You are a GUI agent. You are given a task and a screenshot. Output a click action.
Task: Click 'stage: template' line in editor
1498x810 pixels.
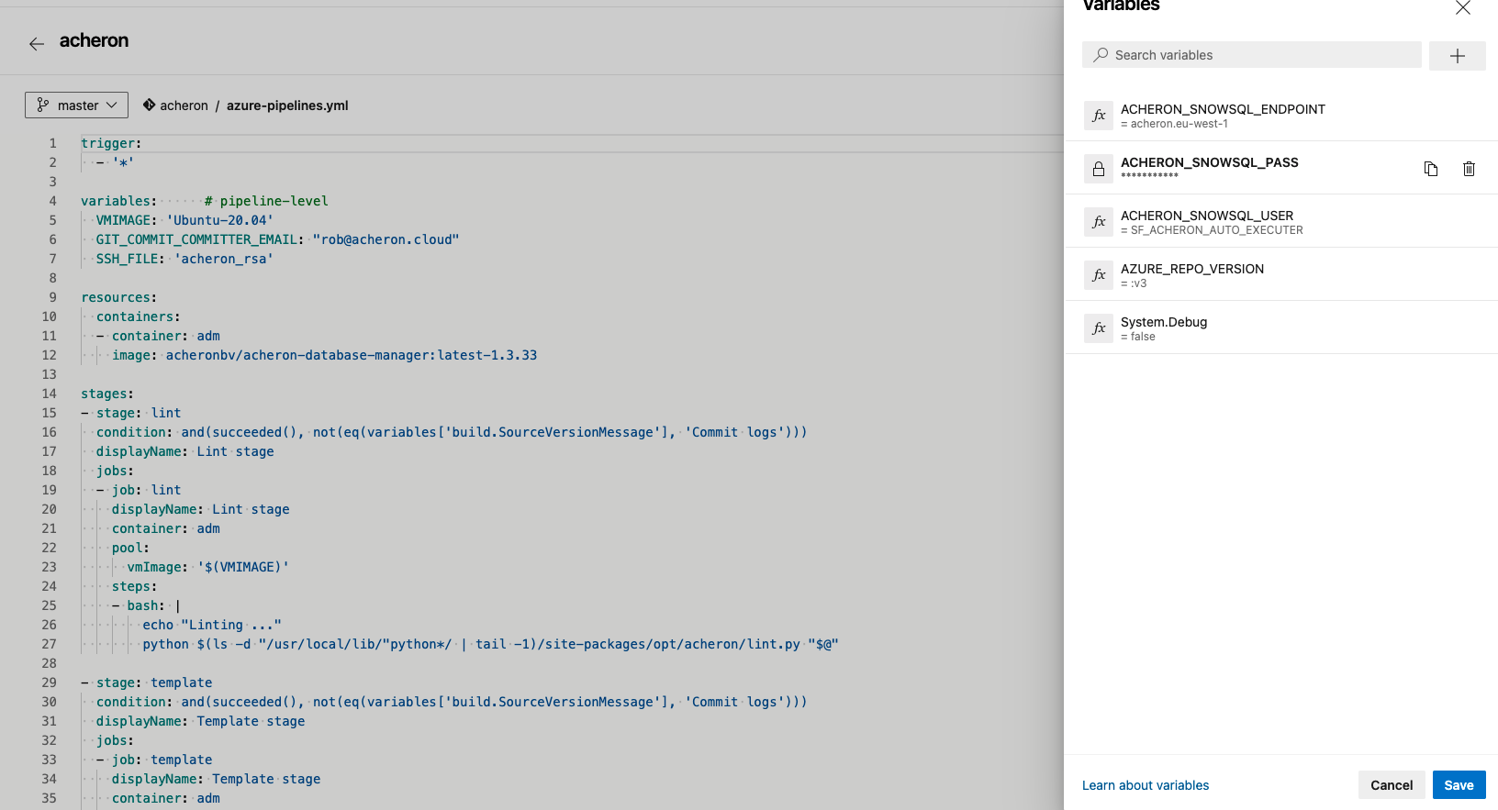[147, 682]
